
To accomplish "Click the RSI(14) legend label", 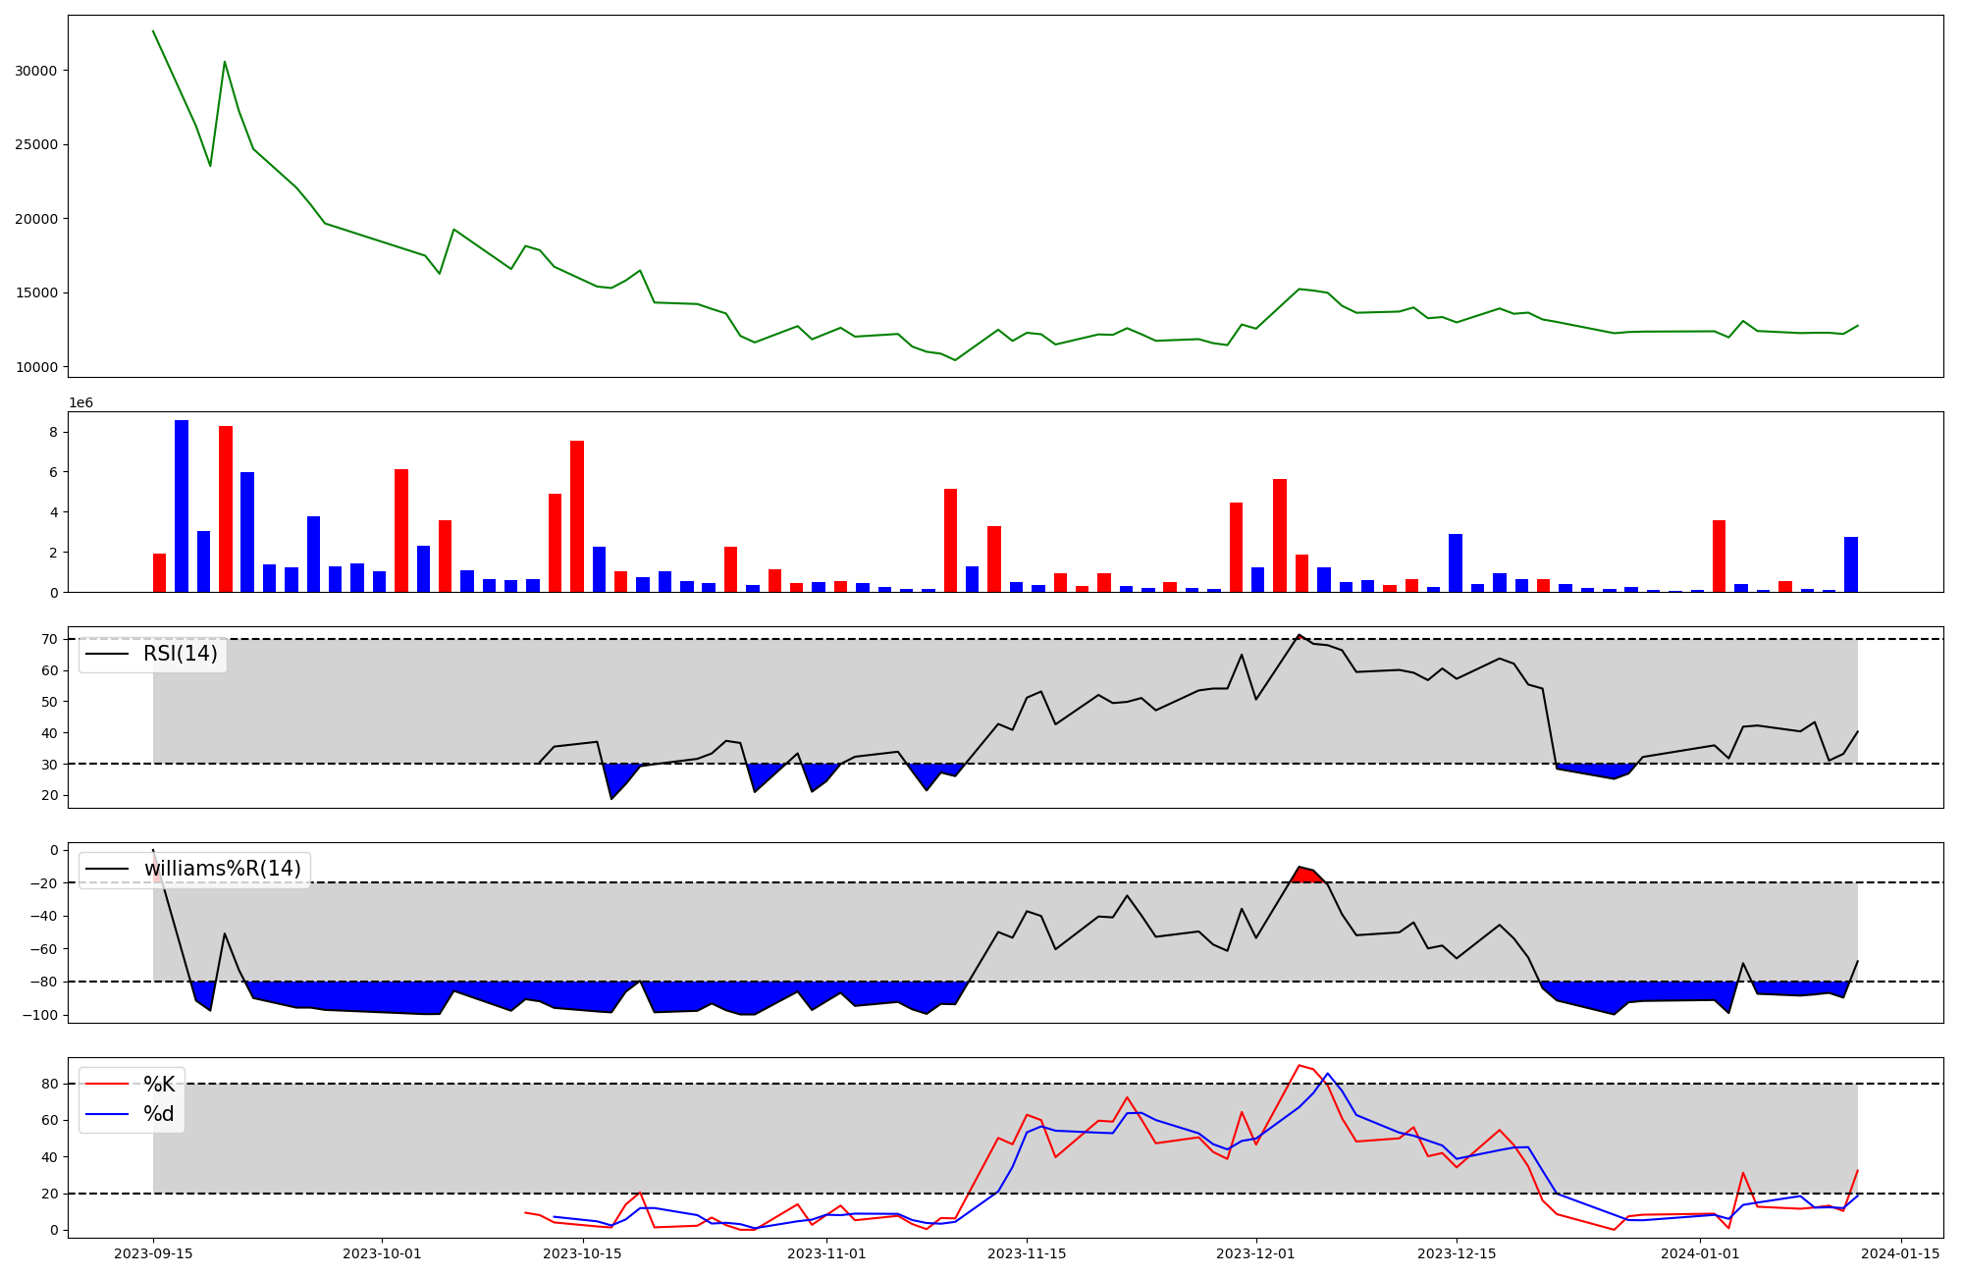I will point(181,654).
